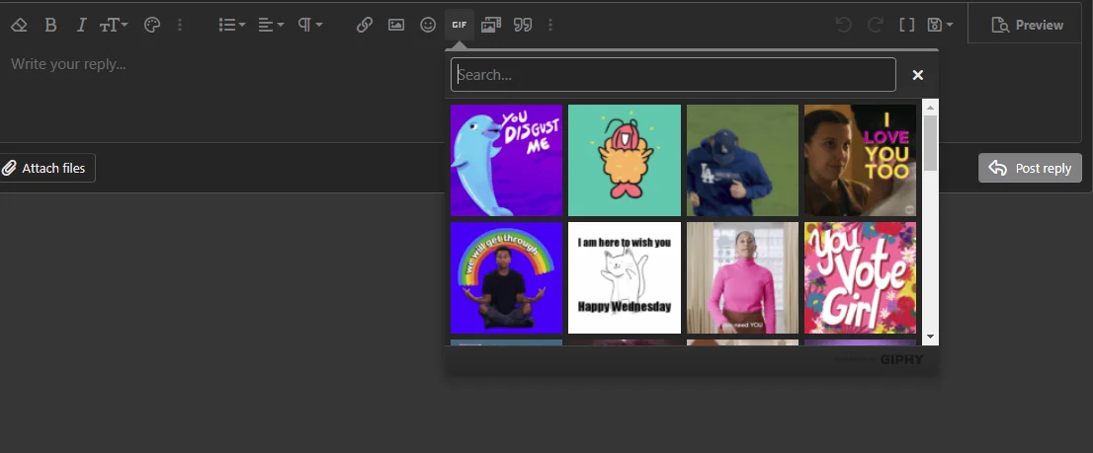Click the GIF list scroll up arrow
Screen dimensions: 1093x453
coord(930,108)
